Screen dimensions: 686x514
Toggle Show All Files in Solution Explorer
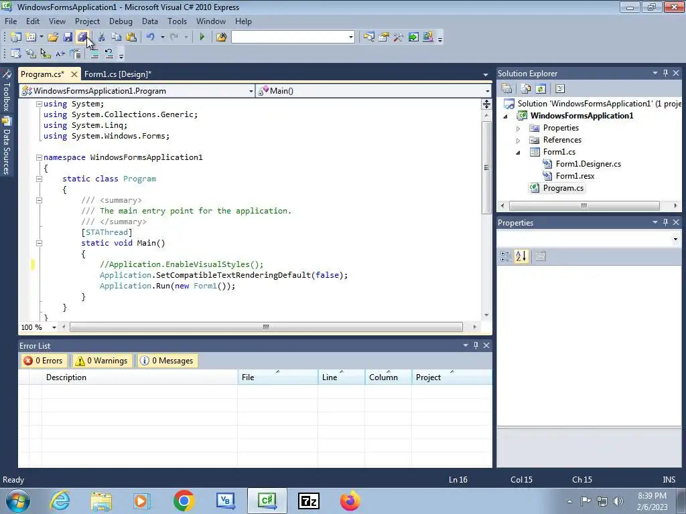[x=525, y=89]
